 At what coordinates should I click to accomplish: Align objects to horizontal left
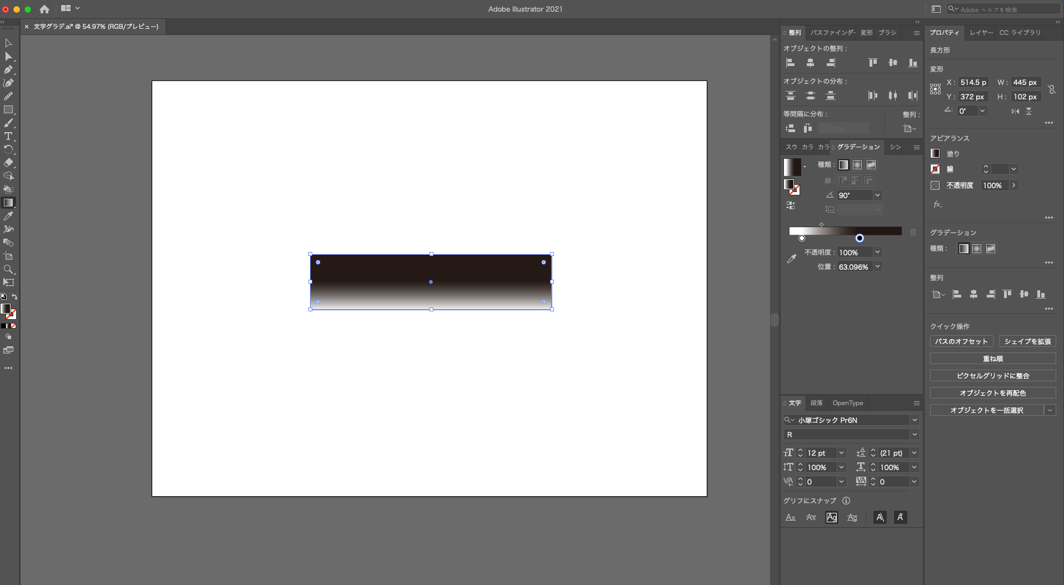790,63
